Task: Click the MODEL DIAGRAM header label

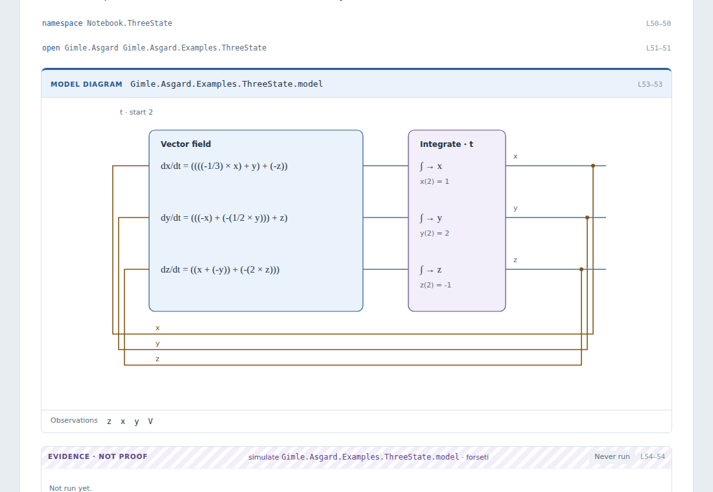Action: pos(86,84)
